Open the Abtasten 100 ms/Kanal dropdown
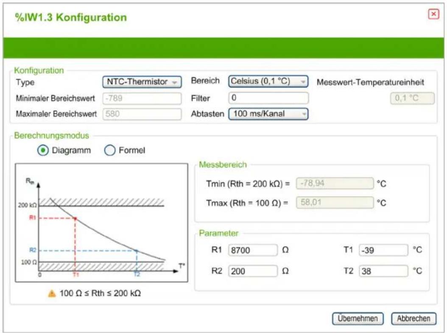Image resolution: width=447 pixels, height=333 pixels. pos(268,114)
